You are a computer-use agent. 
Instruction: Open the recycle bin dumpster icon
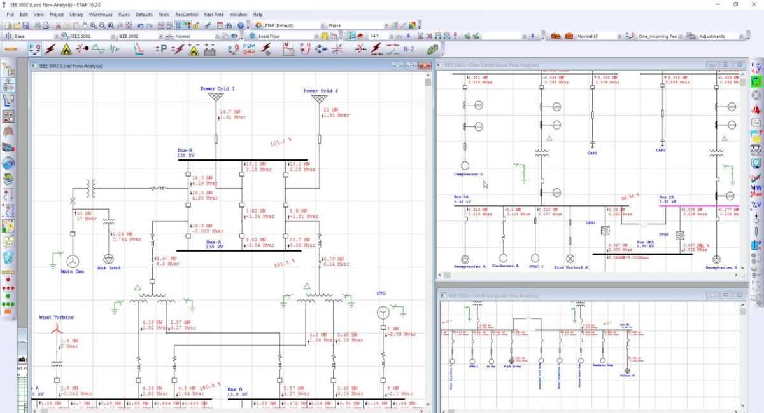[8, 257]
